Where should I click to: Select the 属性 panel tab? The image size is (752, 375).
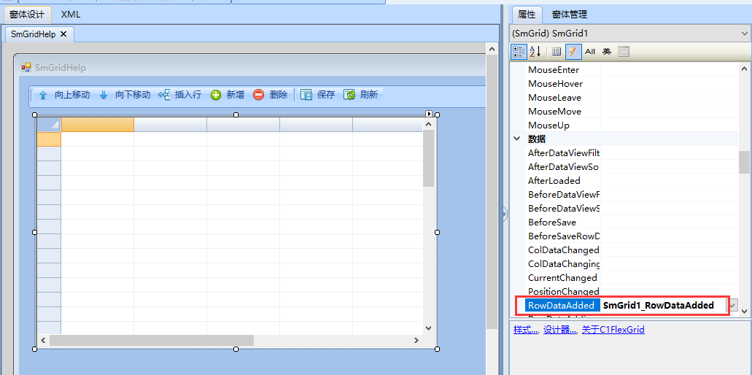(x=526, y=15)
